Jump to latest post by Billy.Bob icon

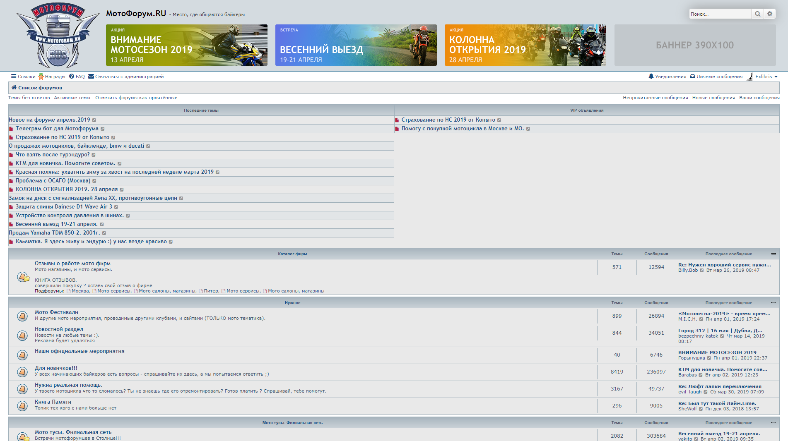pos(702,271)
